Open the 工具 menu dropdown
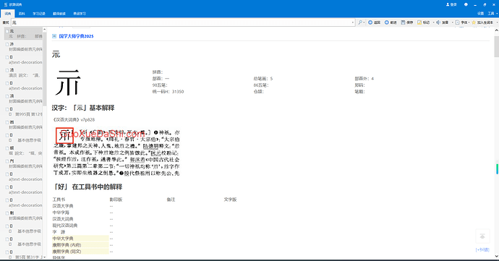Image resolution: width=499 pixels, height=261 pixels. tap(492, 13)
